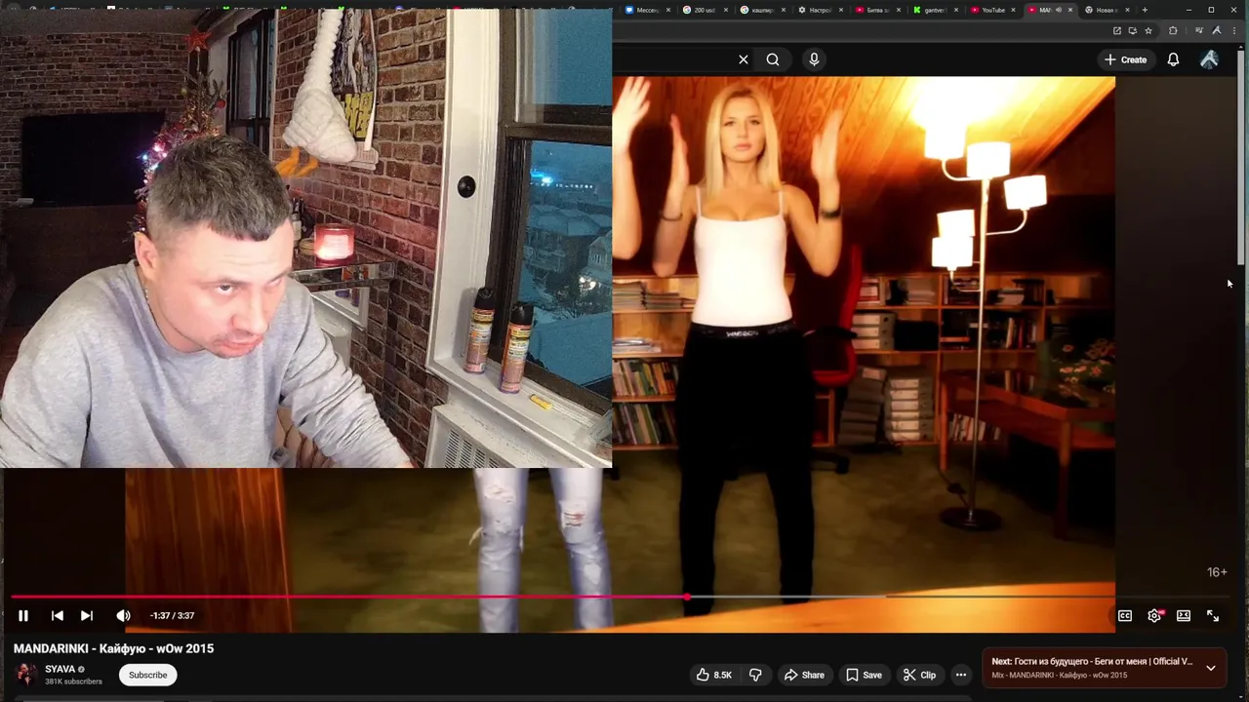Close the Новая вкладка tab
The height and width of the screenshot is (702, 1249).
tap(1129, 10)
